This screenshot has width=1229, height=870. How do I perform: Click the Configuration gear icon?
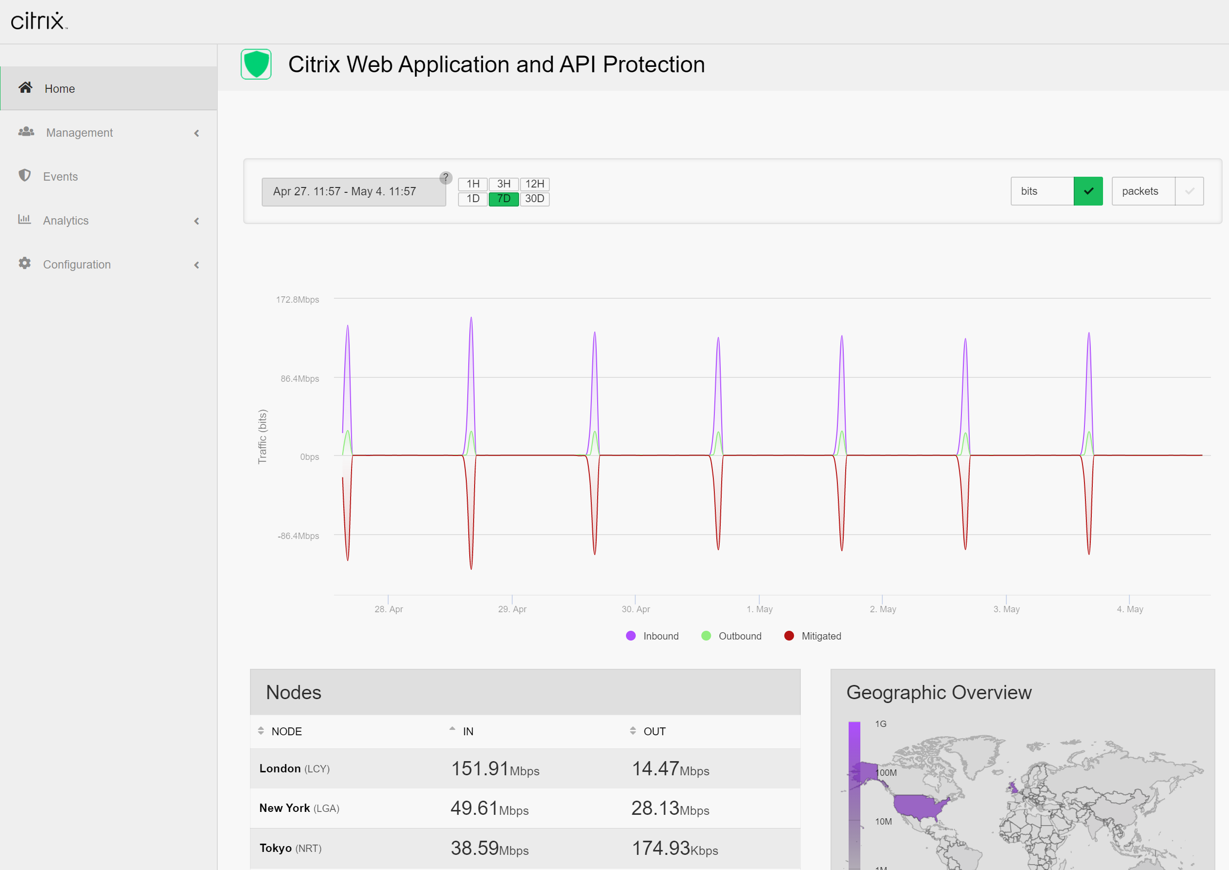pos(24,264)
